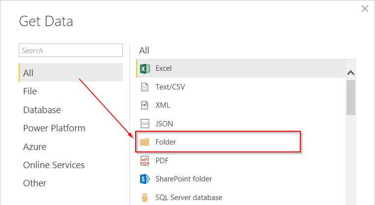Click the SharePoint folder icon

tap(144, 179)
